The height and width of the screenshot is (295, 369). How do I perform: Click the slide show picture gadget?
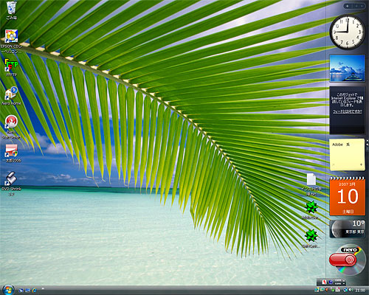click(x=348, y=68)
